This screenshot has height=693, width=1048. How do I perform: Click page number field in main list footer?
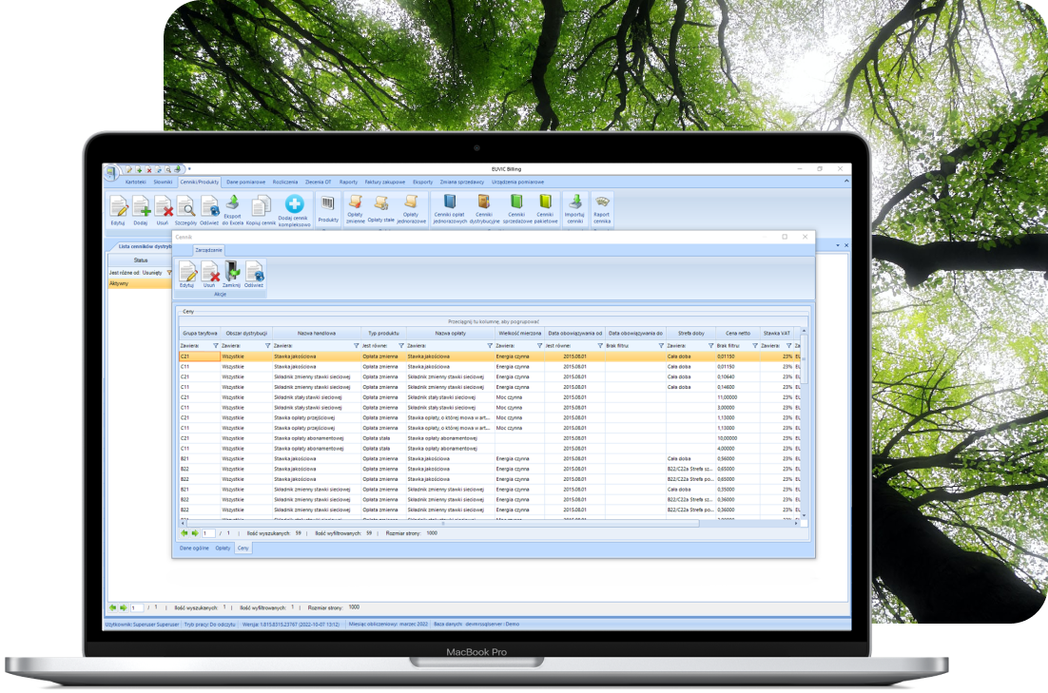coord(136,608)
